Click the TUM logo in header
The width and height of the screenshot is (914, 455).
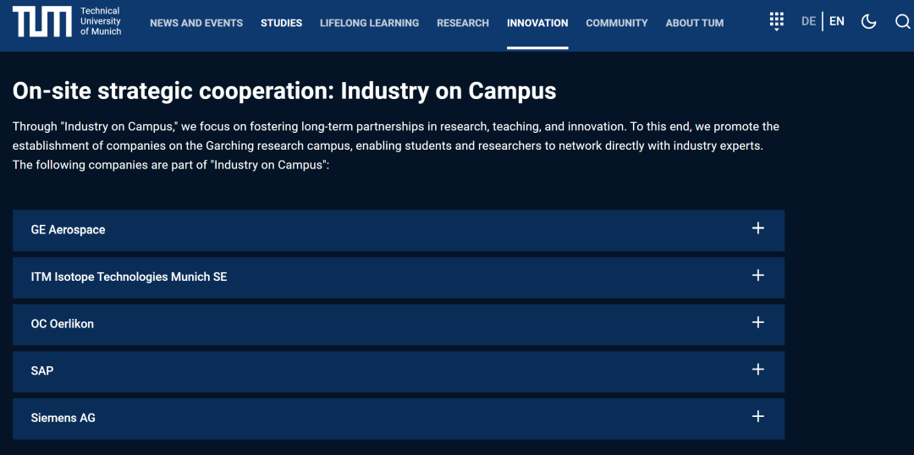(x=42, y=22)
